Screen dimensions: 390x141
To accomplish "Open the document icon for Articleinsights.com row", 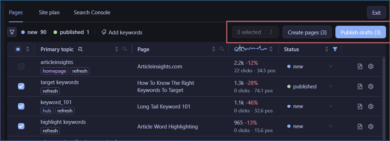I will (360, 67).
